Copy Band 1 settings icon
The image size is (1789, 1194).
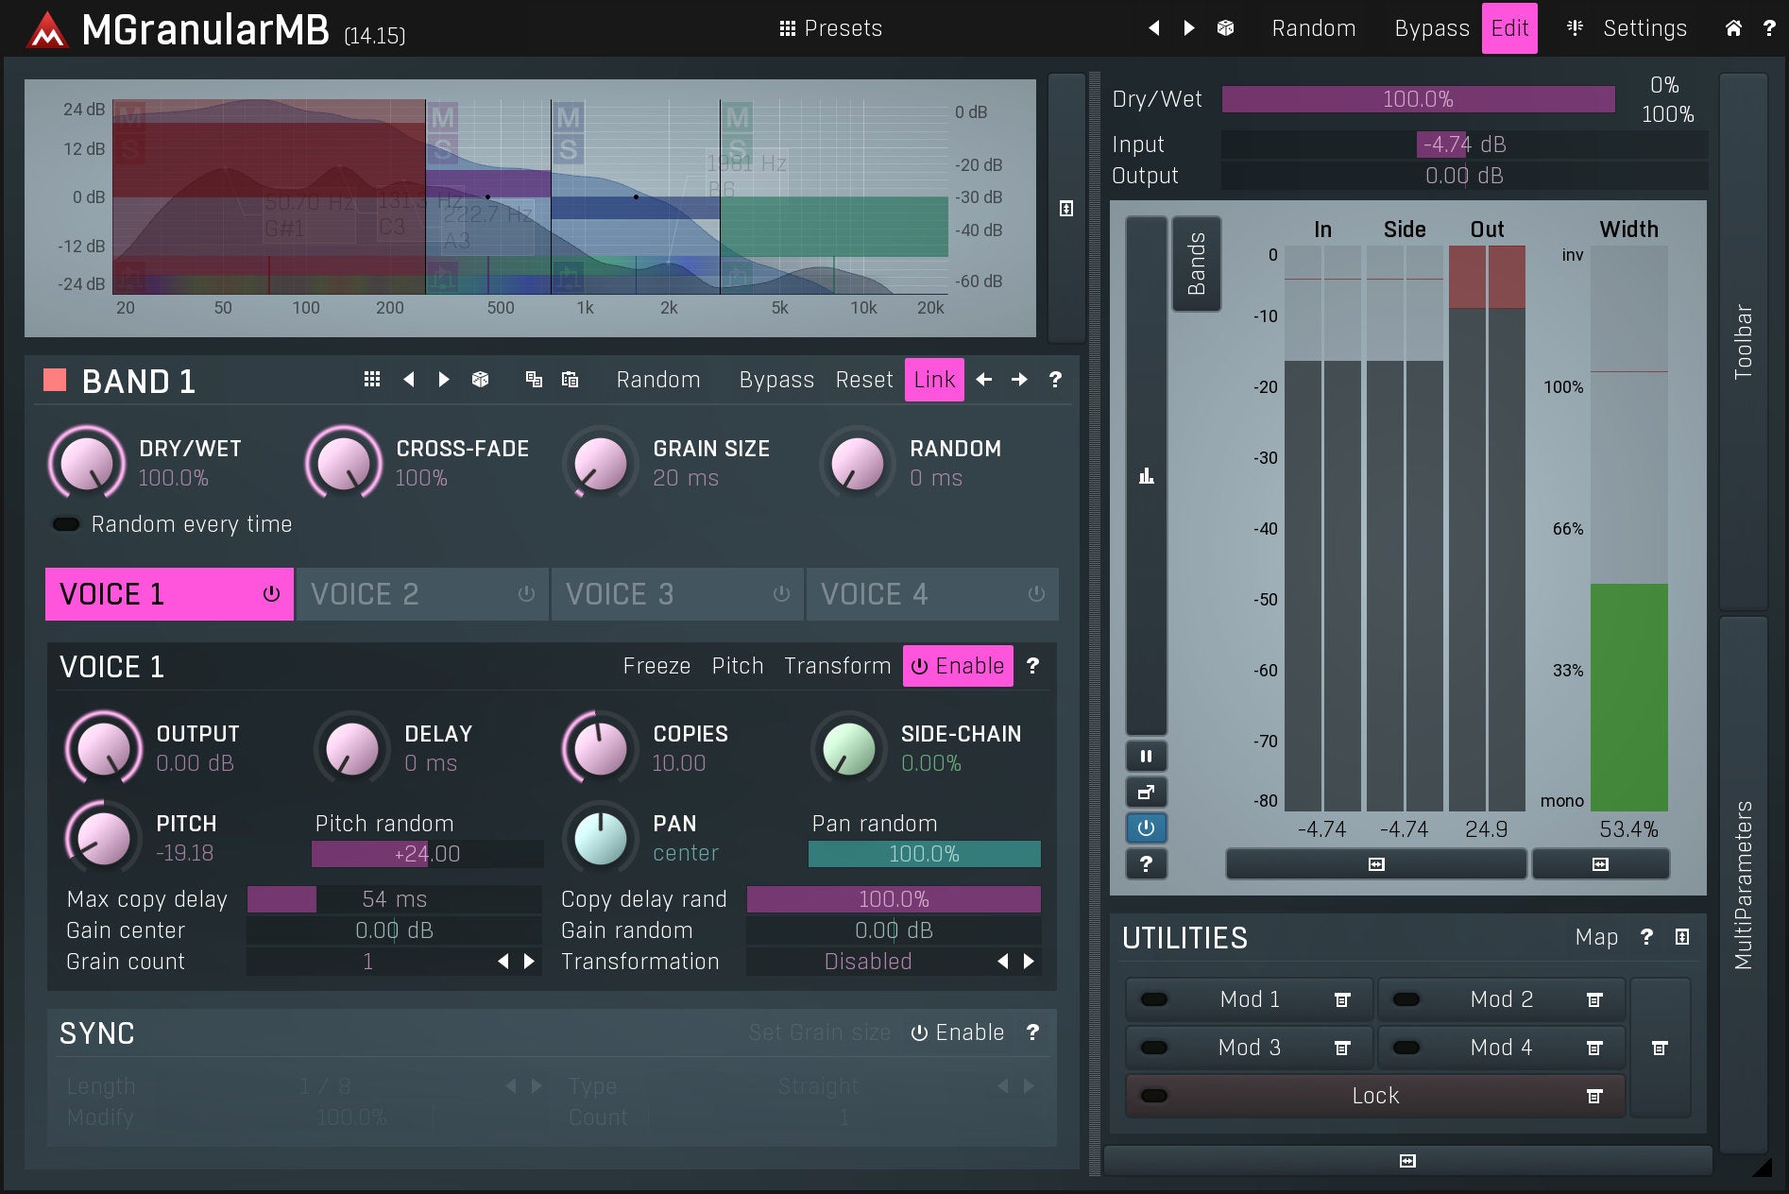tap(534, 380)
